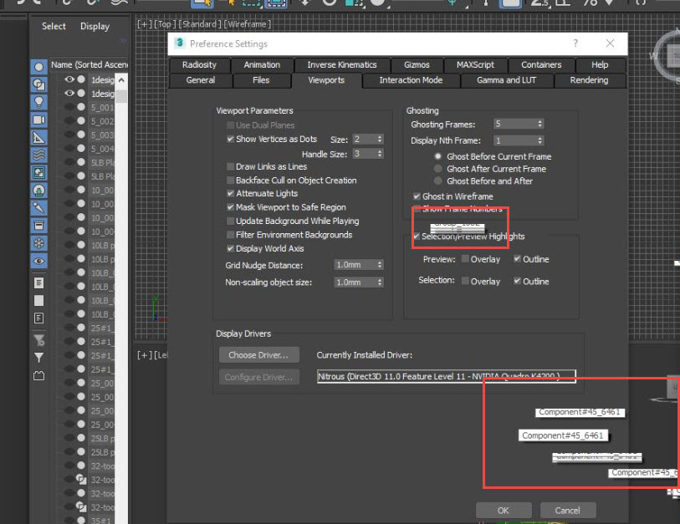Open the Rendering preferences tab
This screenshot has height=524, width=680.
click(589, 80)
